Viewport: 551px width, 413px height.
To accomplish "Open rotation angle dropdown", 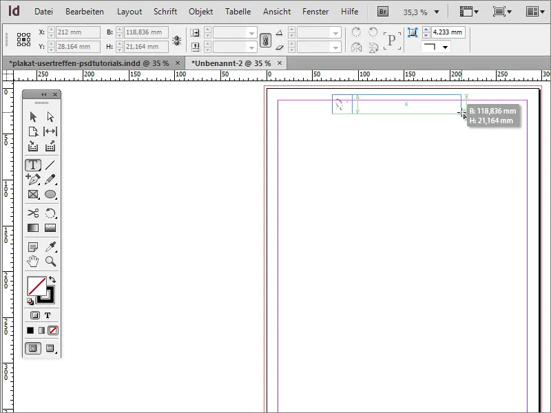I will coord(335,33).
